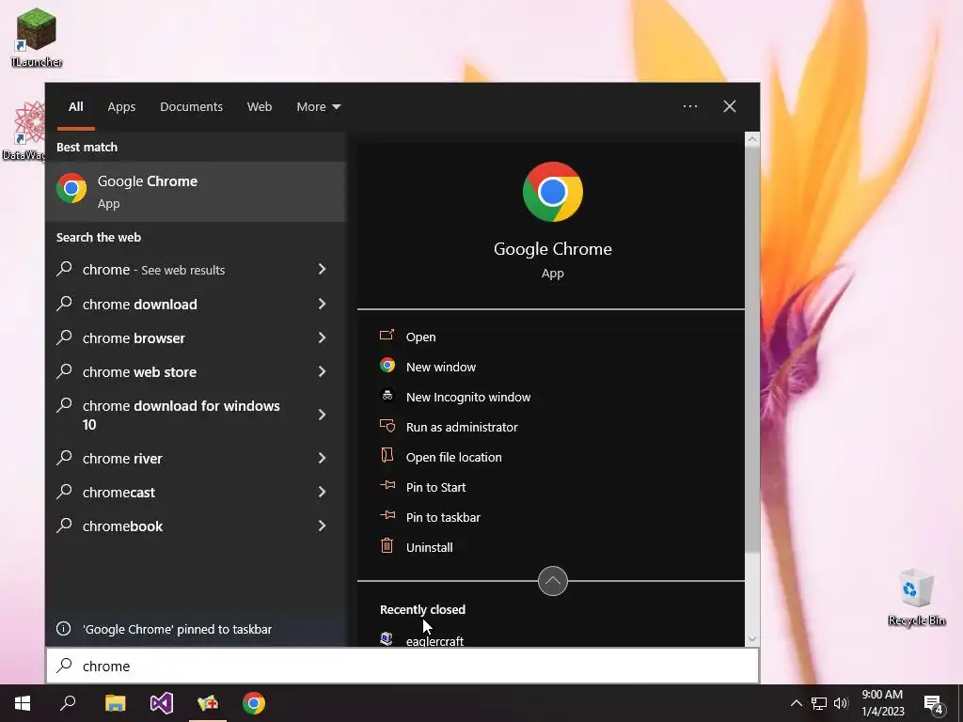Viewport: 963px width, 722px height.
Task: Open Google Chrome from Best match result
Action: [x=196, y=192]
